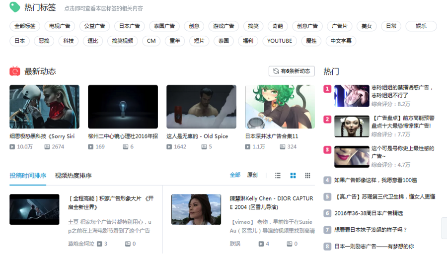447x254 pixels.
Task: Open title 陳慧琳Kelly Chen - DIOR CAPTURE
Action: coord(271,202)
